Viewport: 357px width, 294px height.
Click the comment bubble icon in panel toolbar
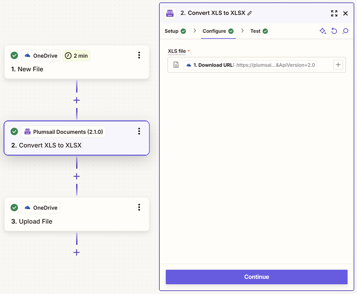(345, 31)
